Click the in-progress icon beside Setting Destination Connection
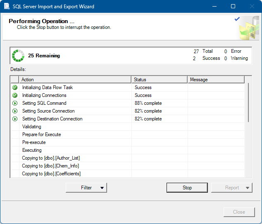The image size is (262, 224). 15,119
